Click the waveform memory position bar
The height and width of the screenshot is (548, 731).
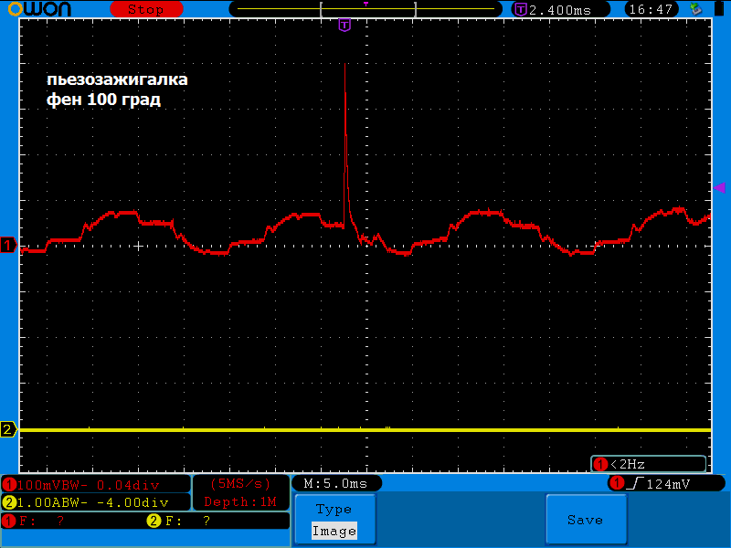[x=365, y=9]
